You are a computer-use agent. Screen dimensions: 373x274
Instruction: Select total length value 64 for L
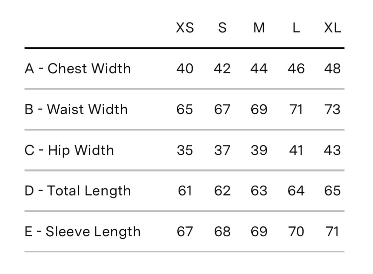296,191
